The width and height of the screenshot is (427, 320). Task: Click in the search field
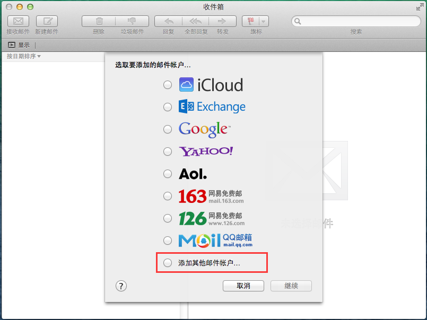click(358, 21)
